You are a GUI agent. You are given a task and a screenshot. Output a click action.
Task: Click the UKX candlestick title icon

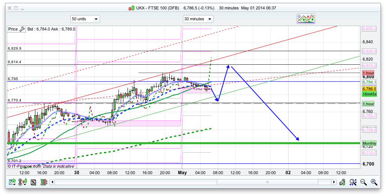click(131, 8)
